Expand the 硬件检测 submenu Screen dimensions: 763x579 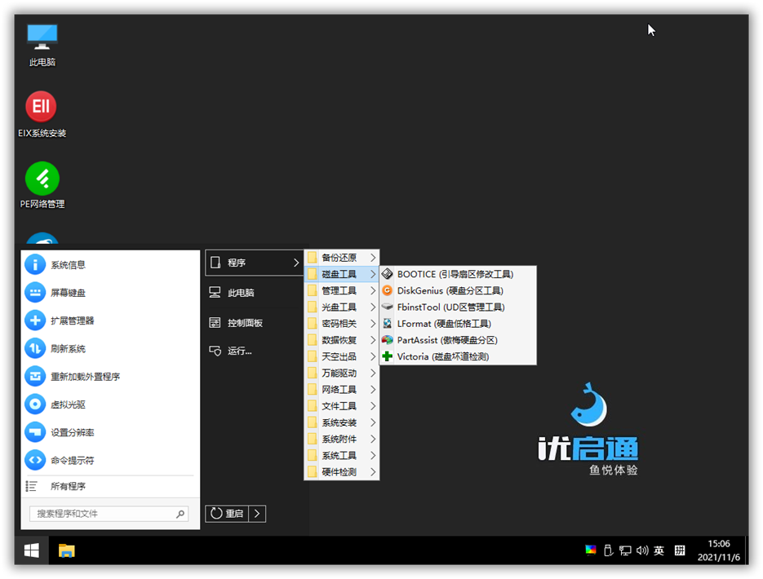point(340,471)
